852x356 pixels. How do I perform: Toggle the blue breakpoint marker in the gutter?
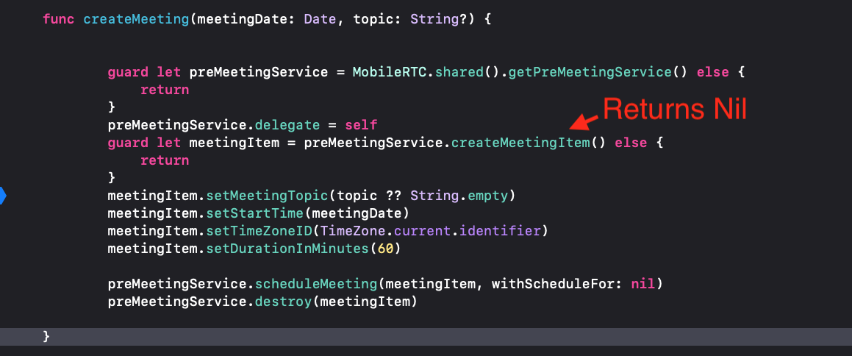pyautogui.click(x=3, y=195)
